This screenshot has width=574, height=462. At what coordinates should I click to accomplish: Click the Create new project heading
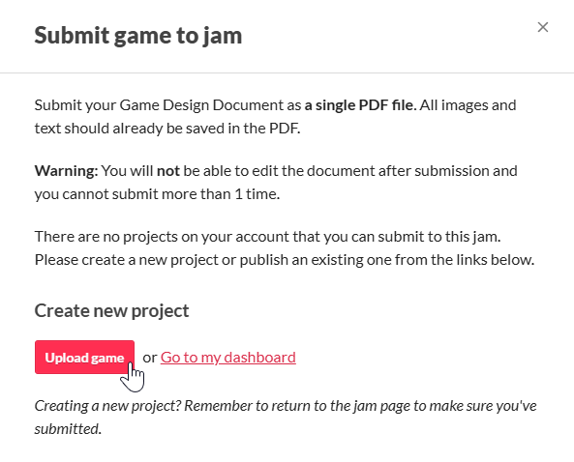click(111, 310)
